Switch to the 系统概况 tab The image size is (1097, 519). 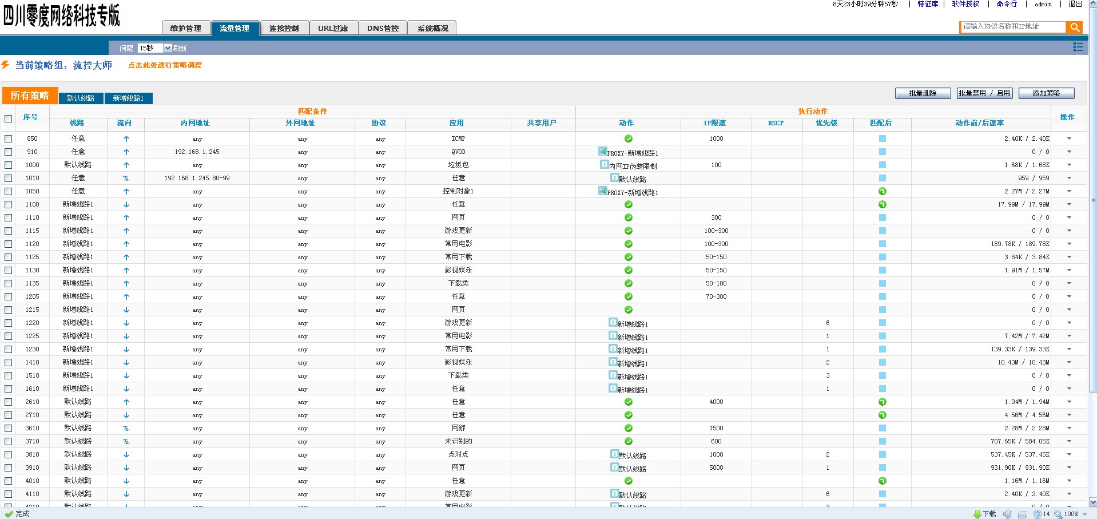pos(432,28)
